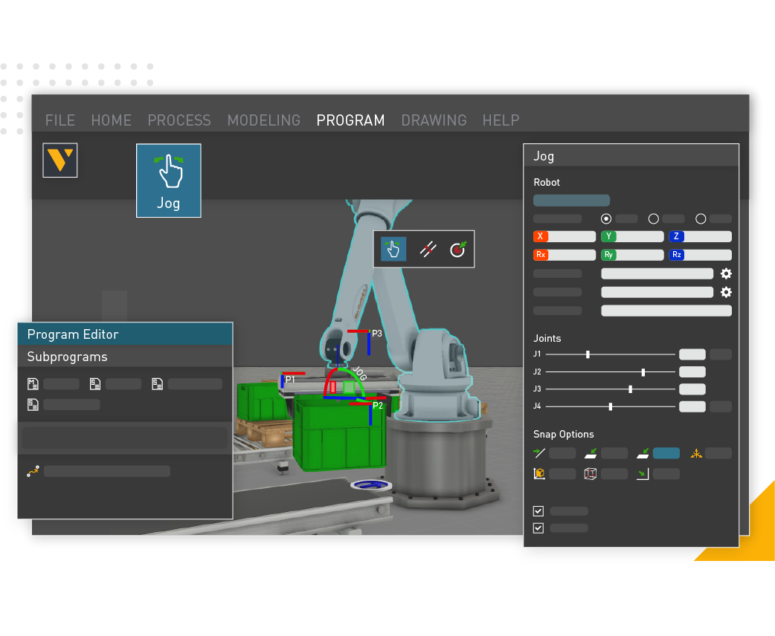This screenshot has height=636, width=775.
Task: Switch to the DRAWING ribbon tab
Action: (x=434, y=120)
